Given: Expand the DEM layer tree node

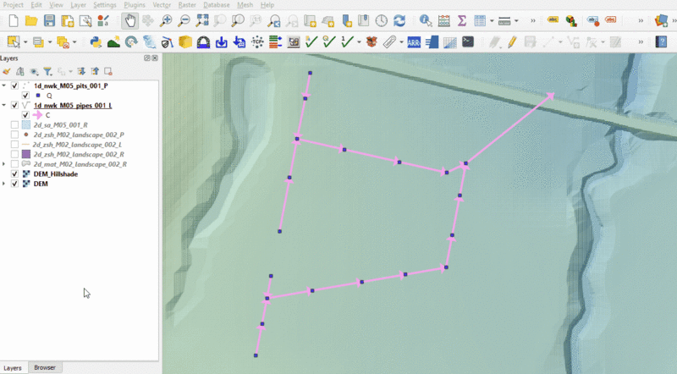Looking at the screenshot, I should click(5, 184).
